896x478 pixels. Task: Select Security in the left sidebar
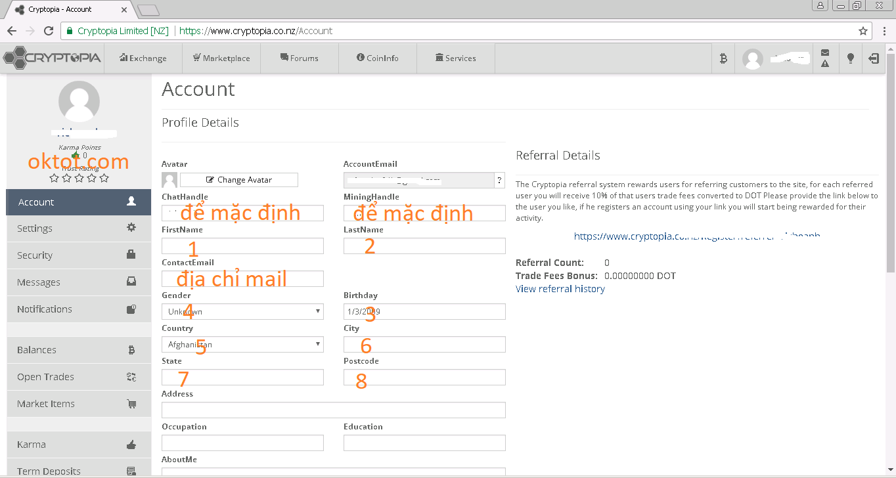[x=78, y=255]
